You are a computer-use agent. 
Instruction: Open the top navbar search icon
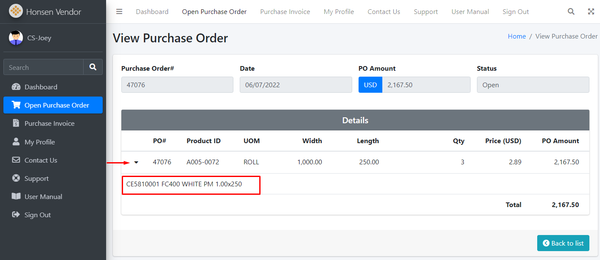(x=571, y=11)
